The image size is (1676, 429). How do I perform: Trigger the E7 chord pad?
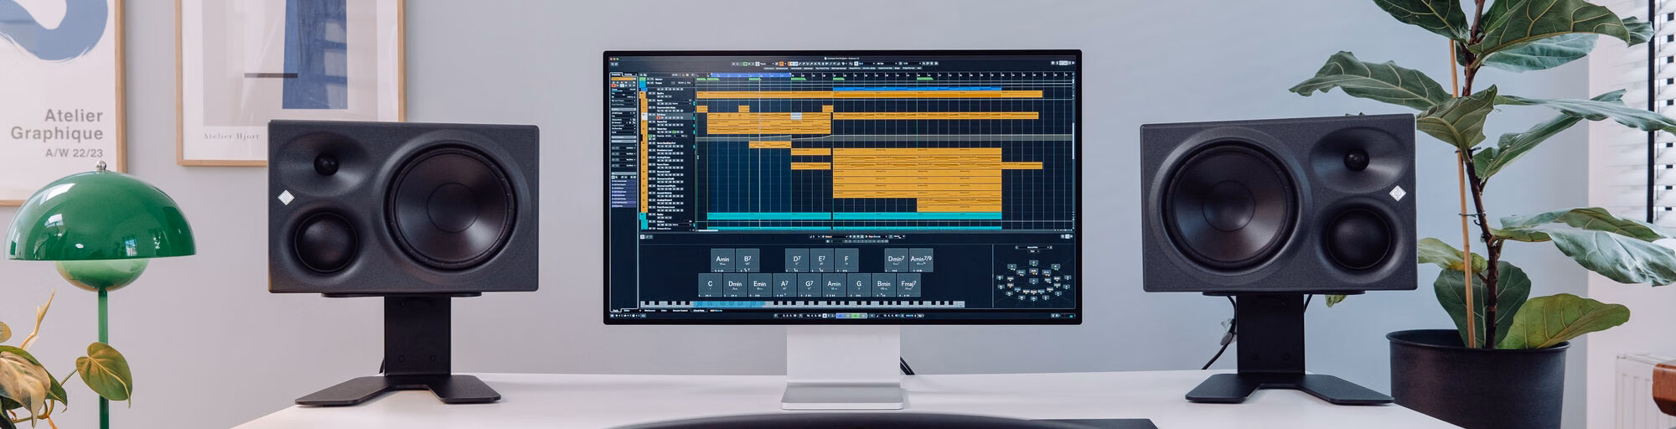(821, 260)
